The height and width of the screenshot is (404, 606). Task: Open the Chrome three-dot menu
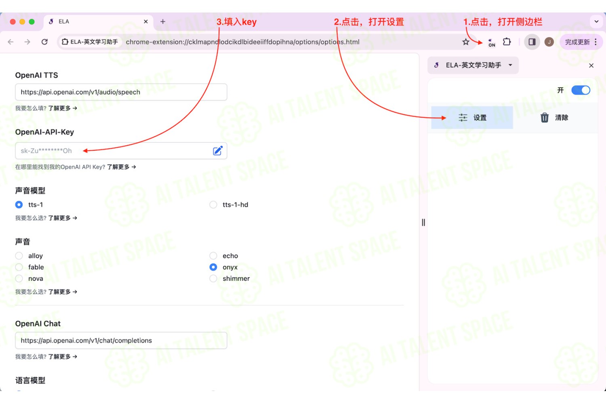pyautogui.click(x=595, y=42)
